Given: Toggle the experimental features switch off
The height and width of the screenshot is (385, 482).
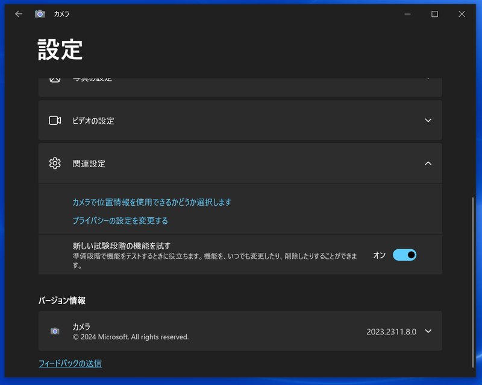Looking at the screenshot, I should tap(405, 255).
